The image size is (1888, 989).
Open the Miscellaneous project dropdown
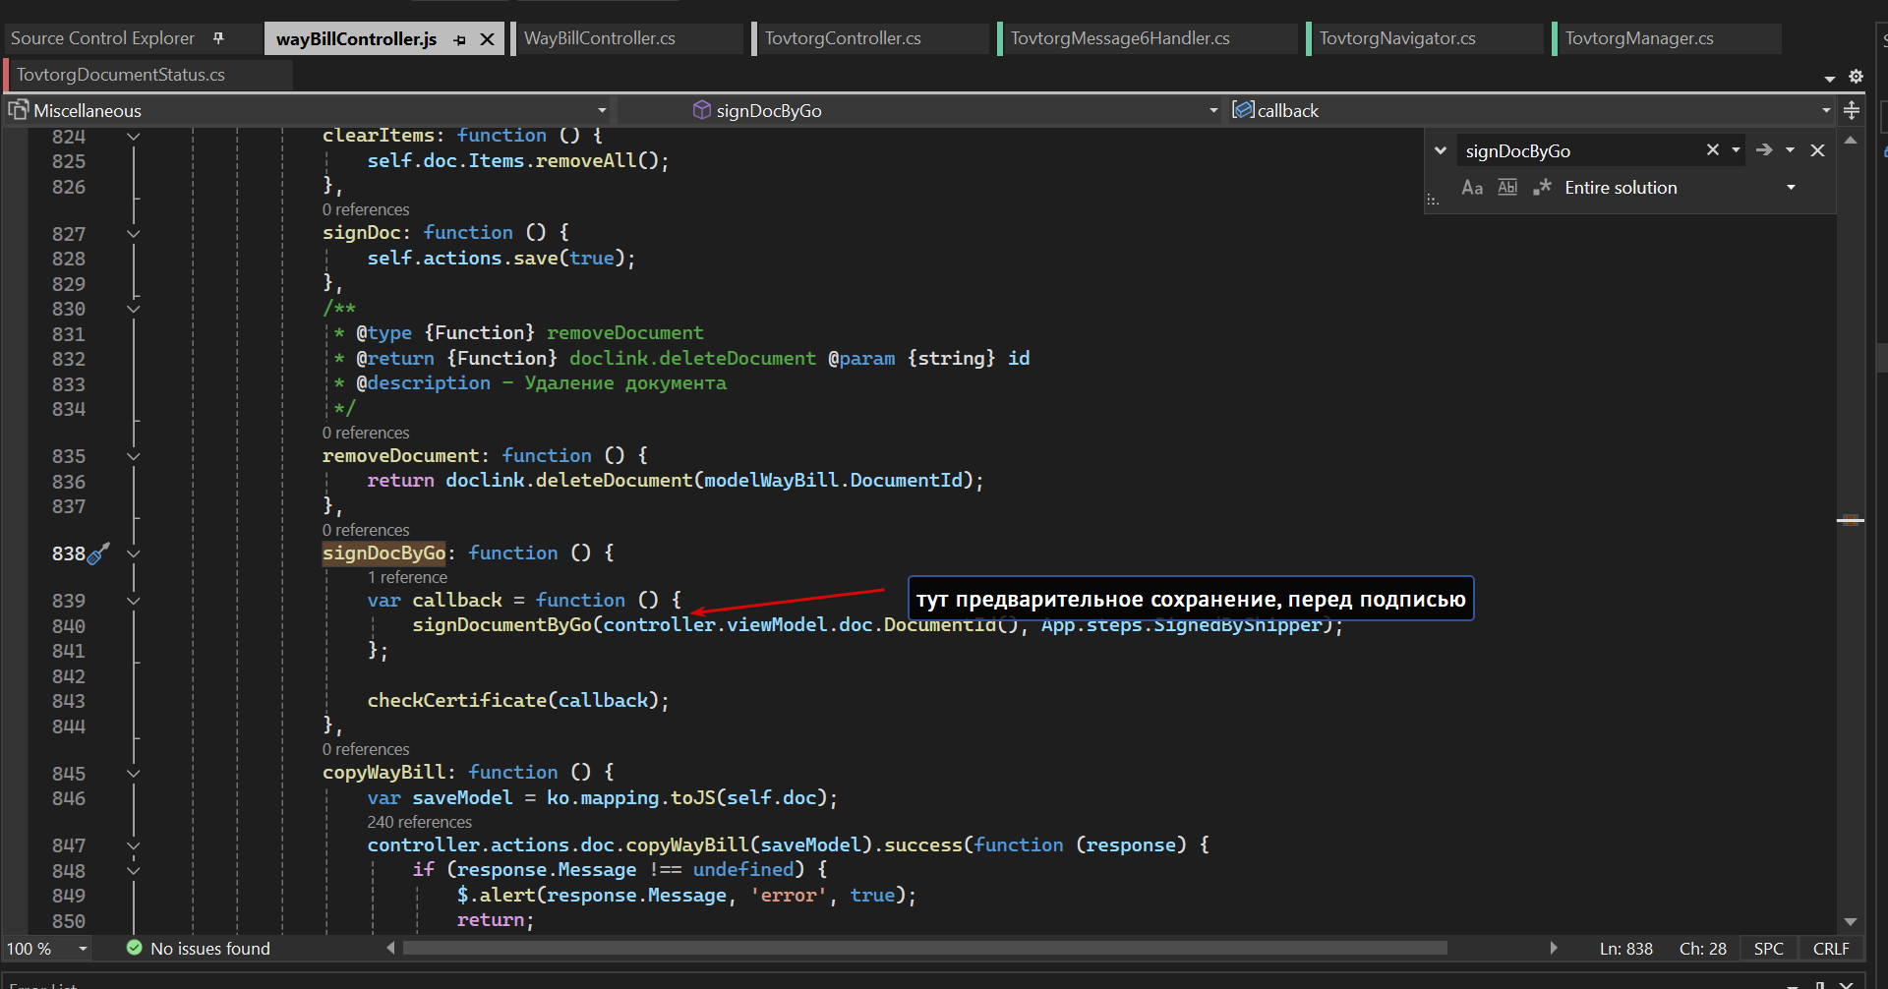tap(602, 110)
